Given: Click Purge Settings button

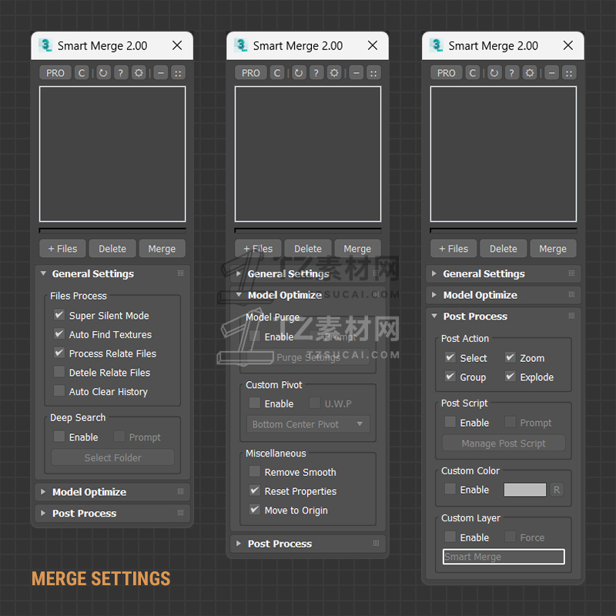Looking at the screenshot, I should tap(308, 357).
